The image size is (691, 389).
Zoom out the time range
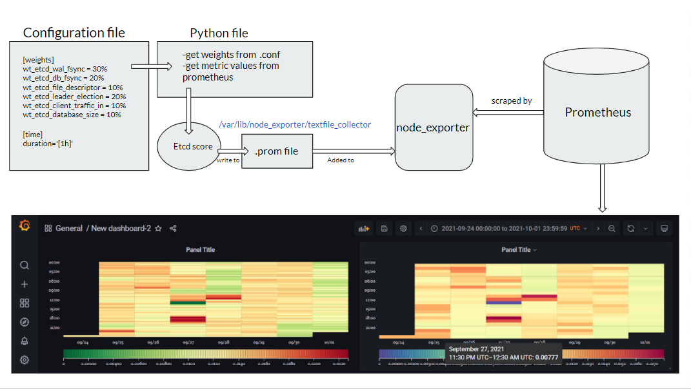(612, 228)
